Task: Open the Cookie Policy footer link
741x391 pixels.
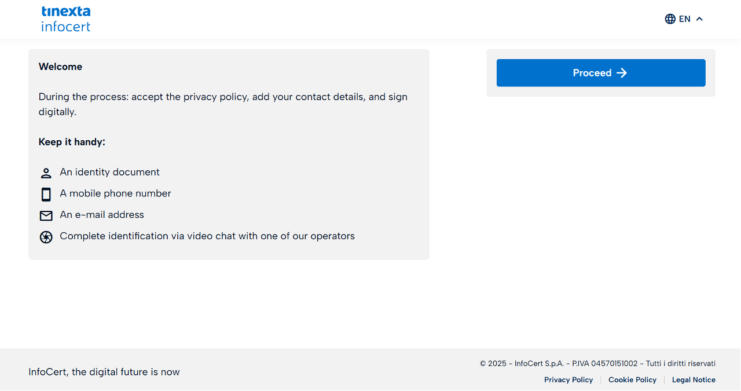Action: pos(632,380)
